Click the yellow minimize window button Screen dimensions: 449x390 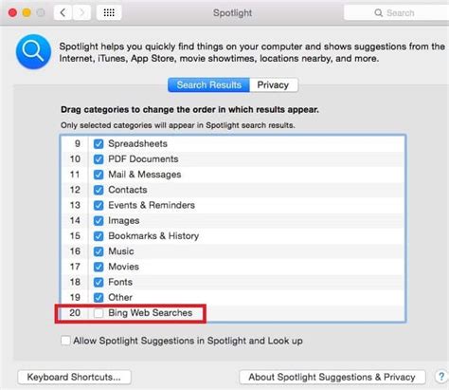(x=27, y=12)
